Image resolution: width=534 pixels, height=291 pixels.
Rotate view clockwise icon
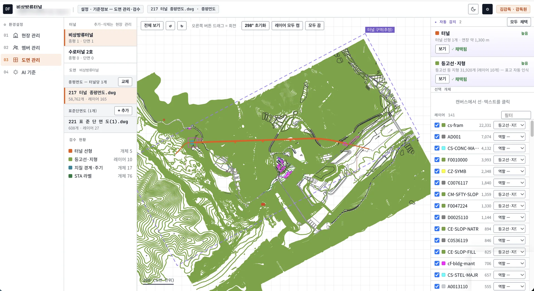click(x=182, y=26)
